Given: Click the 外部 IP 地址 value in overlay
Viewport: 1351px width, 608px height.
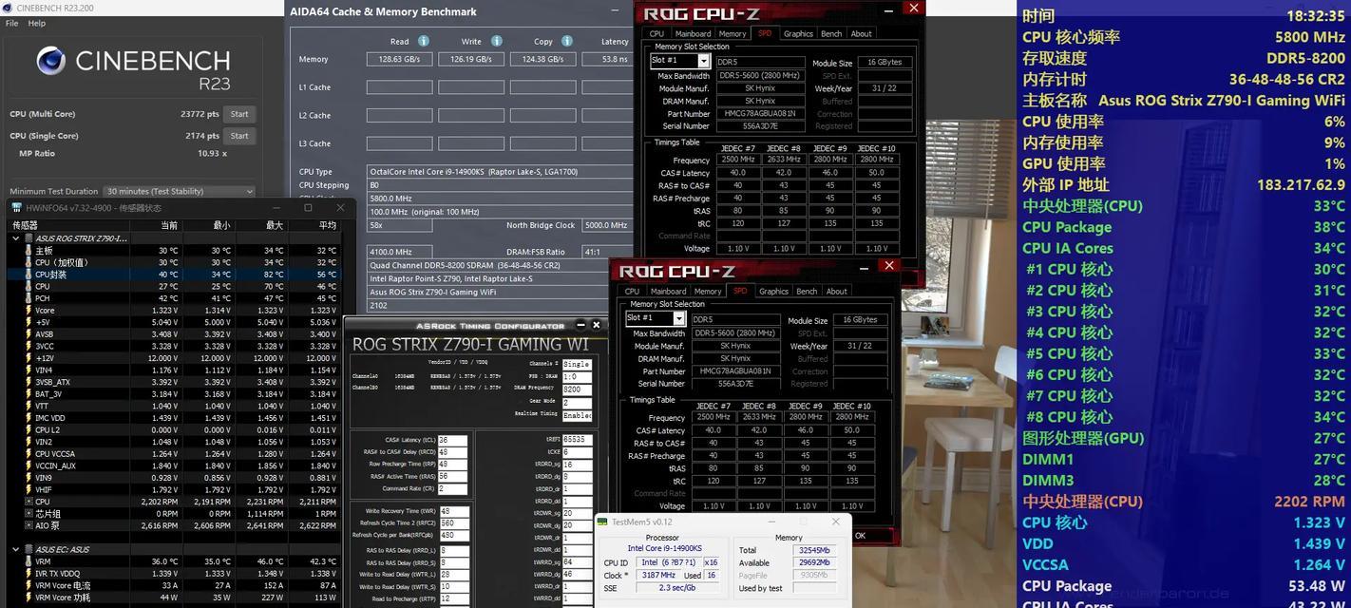Looking at the screenshot, I should [1301, 184].
